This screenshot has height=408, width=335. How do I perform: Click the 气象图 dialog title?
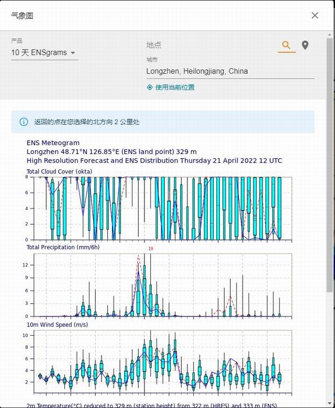pos(22,15)
